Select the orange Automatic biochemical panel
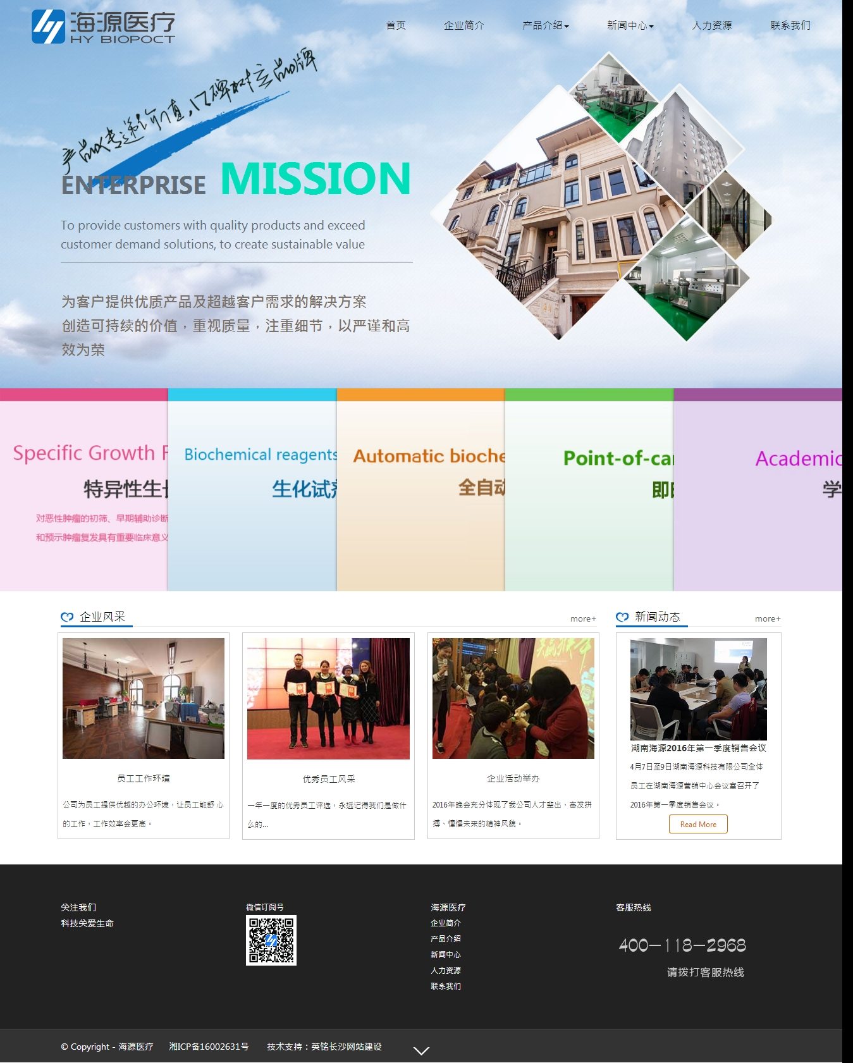853x1063 pixels. coord(420,493)
